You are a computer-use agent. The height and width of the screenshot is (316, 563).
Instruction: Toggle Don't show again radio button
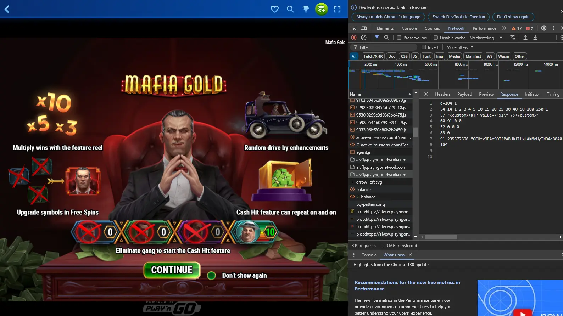click(211, 276)
